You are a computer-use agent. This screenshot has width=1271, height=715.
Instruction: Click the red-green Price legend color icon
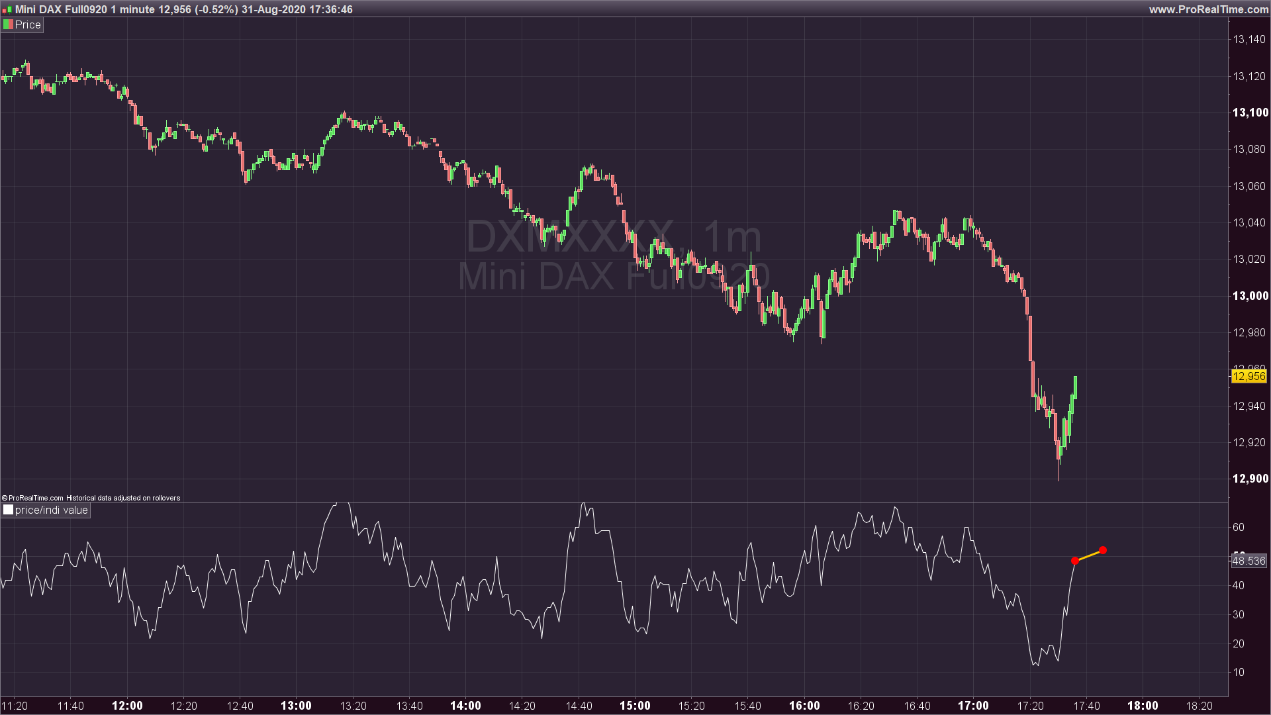tap(8, 24)
